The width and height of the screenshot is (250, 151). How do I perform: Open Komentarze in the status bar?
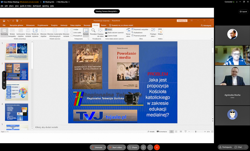tap(162, 132)
